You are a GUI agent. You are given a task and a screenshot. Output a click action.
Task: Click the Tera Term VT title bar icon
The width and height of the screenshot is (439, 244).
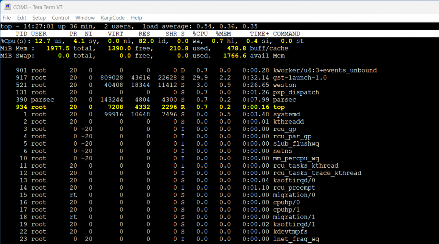point(7,6)
